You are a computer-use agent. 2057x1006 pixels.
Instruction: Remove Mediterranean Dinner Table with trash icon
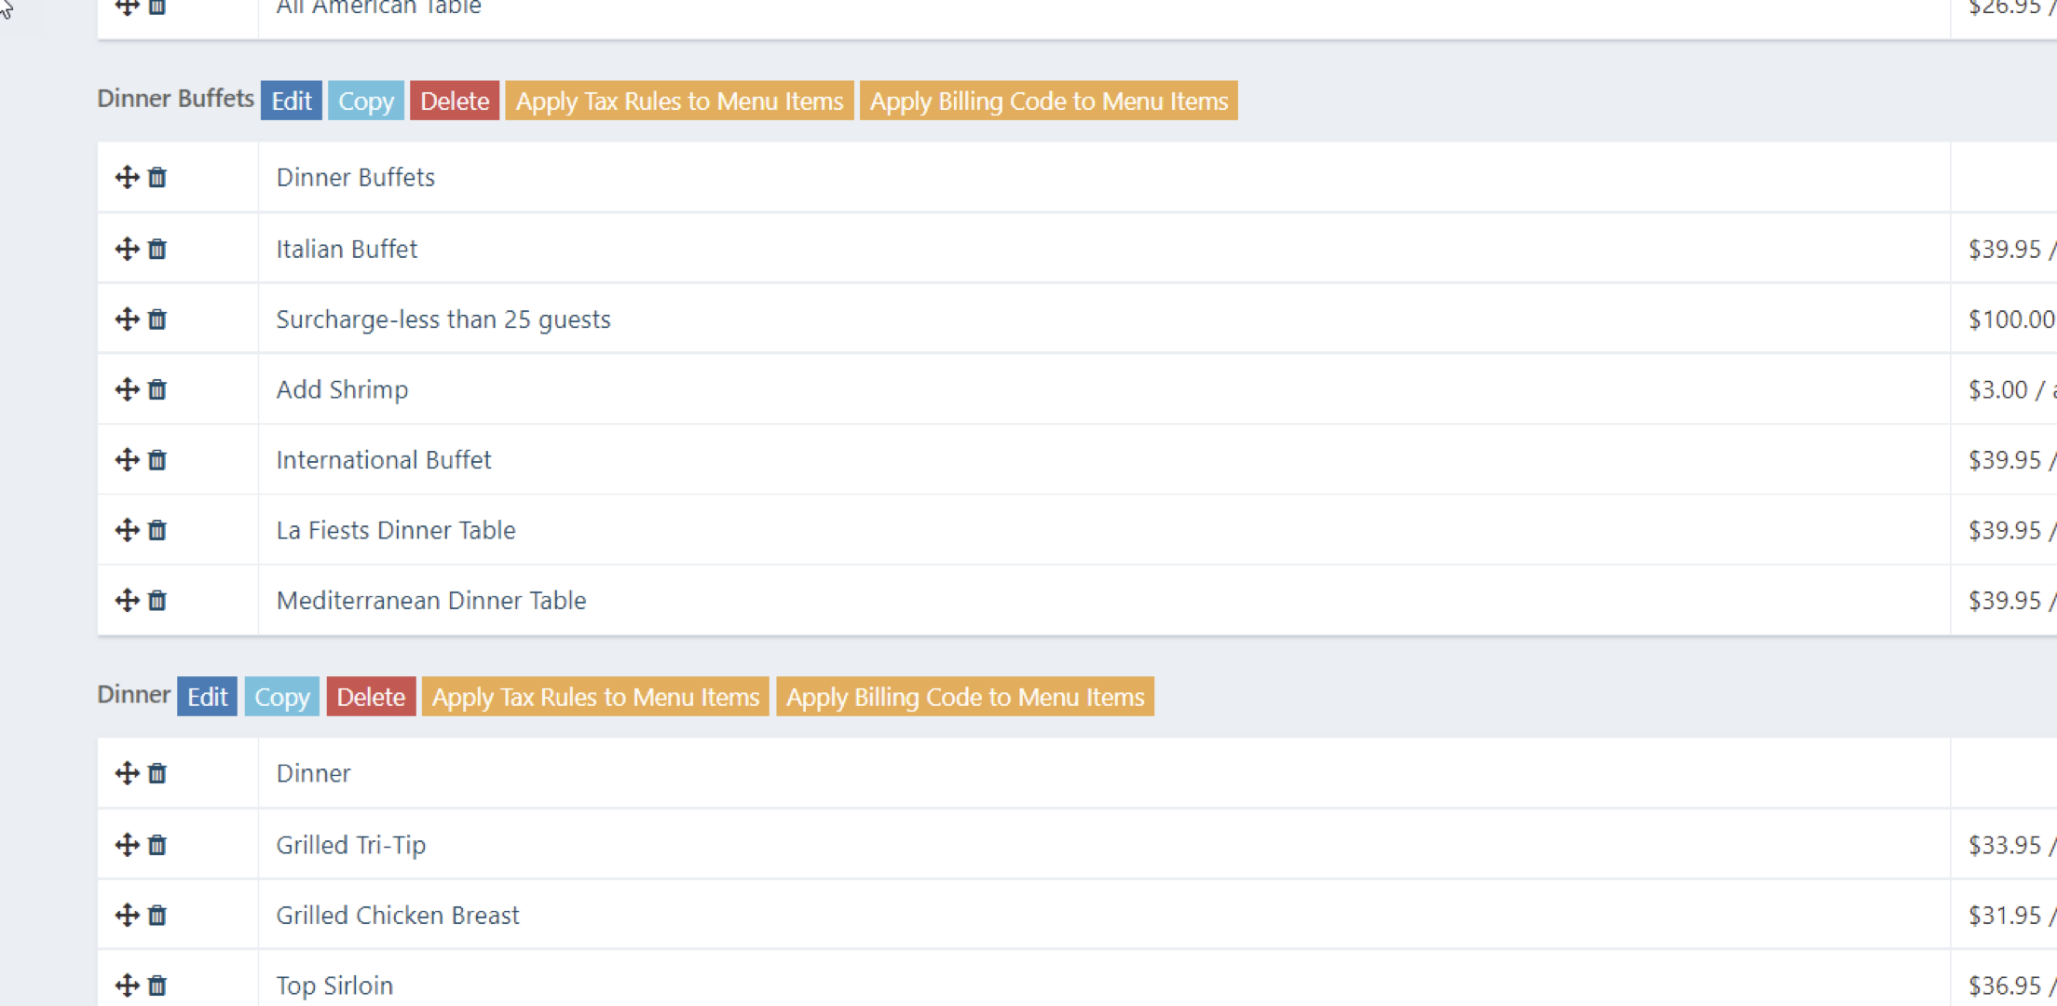click(x=157, y=601)
